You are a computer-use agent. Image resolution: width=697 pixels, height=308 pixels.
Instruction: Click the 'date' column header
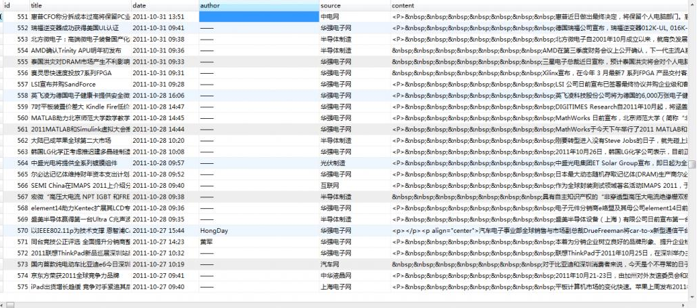coord(164,5)
